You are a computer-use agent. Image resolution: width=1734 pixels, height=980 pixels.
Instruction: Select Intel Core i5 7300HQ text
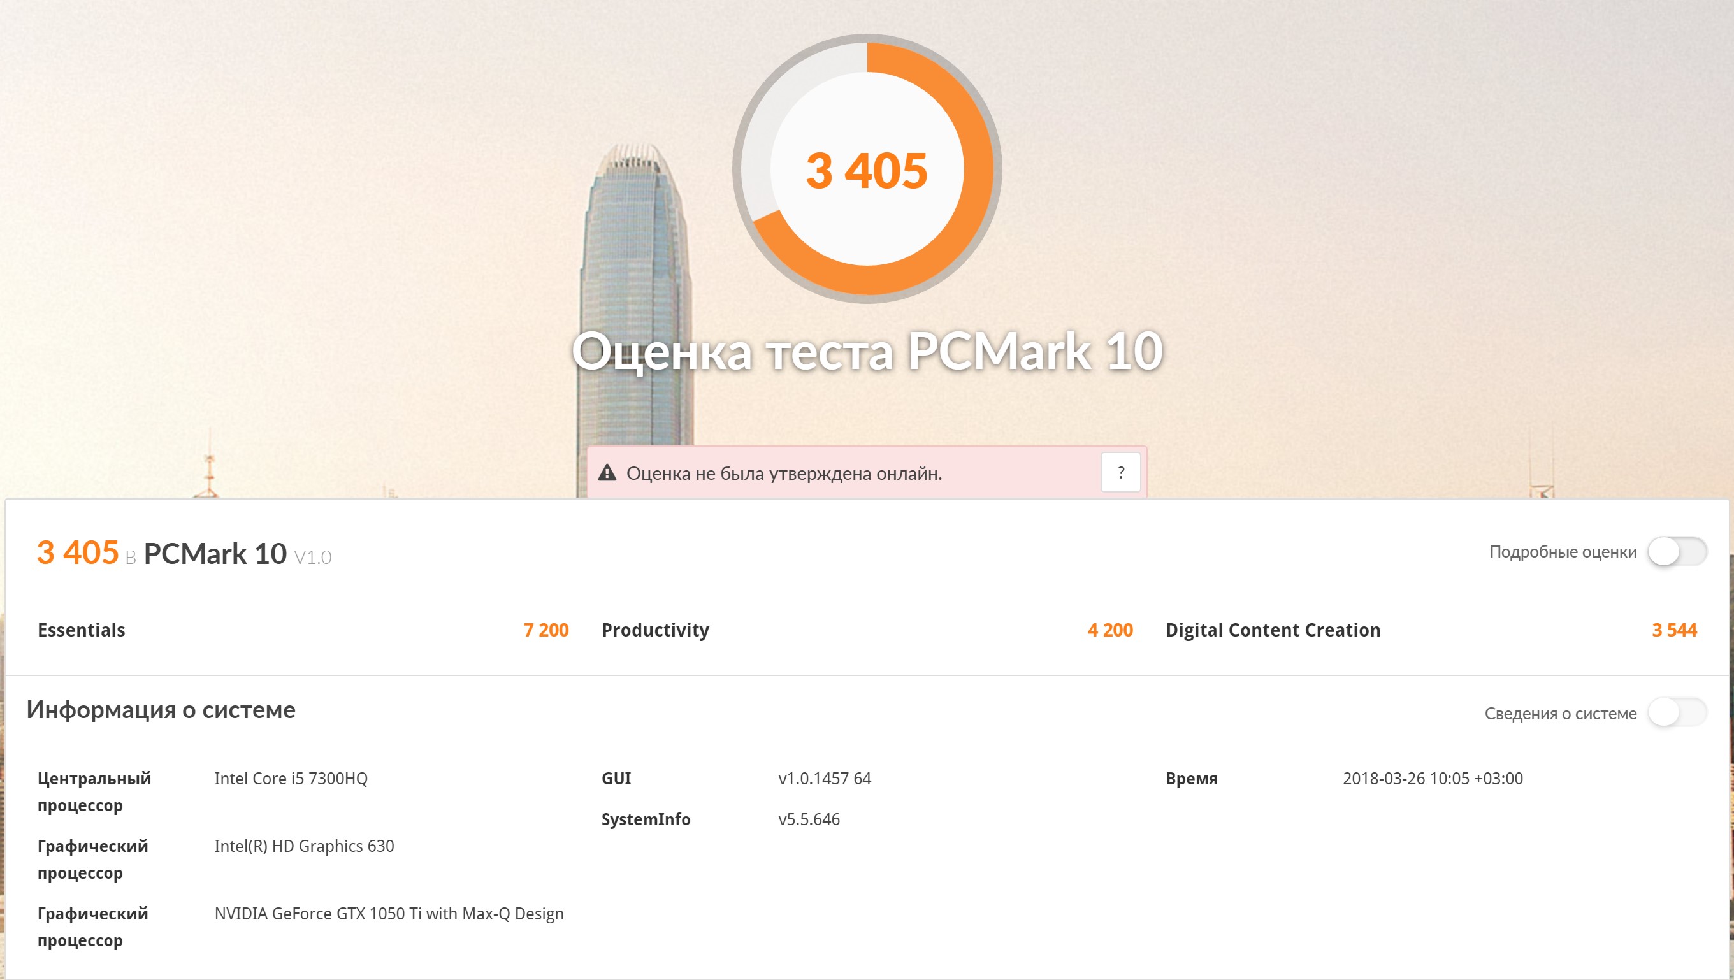point(291,779)
